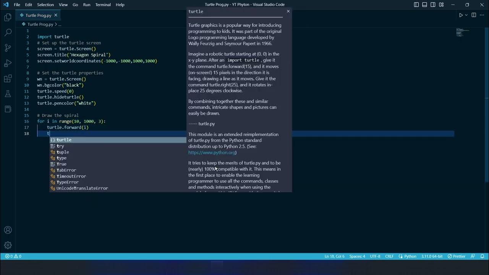Open the https://www.python.org link
Screen dimensions: 489x275
pyautogui.click(x=212, y=152)
